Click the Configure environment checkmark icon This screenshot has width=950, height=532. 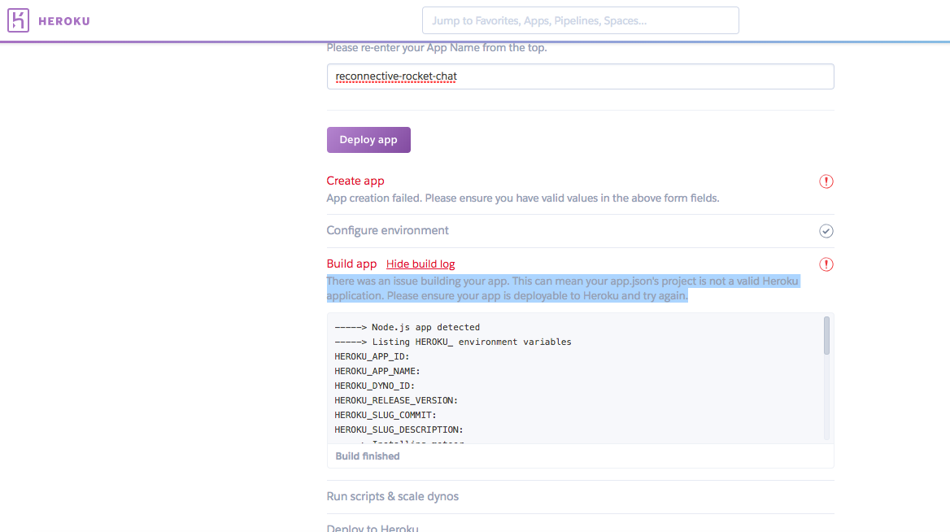point(826,231)
